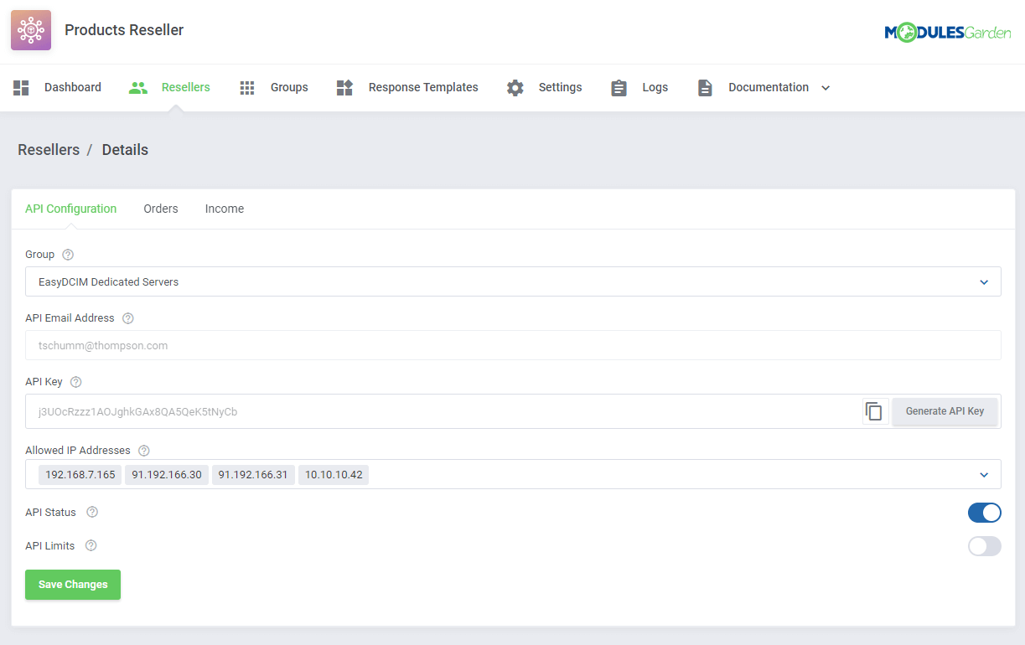Switch to the Orders tab
Screen dimensions: 1025x645
pyautogui.click(x=160, y=209)
